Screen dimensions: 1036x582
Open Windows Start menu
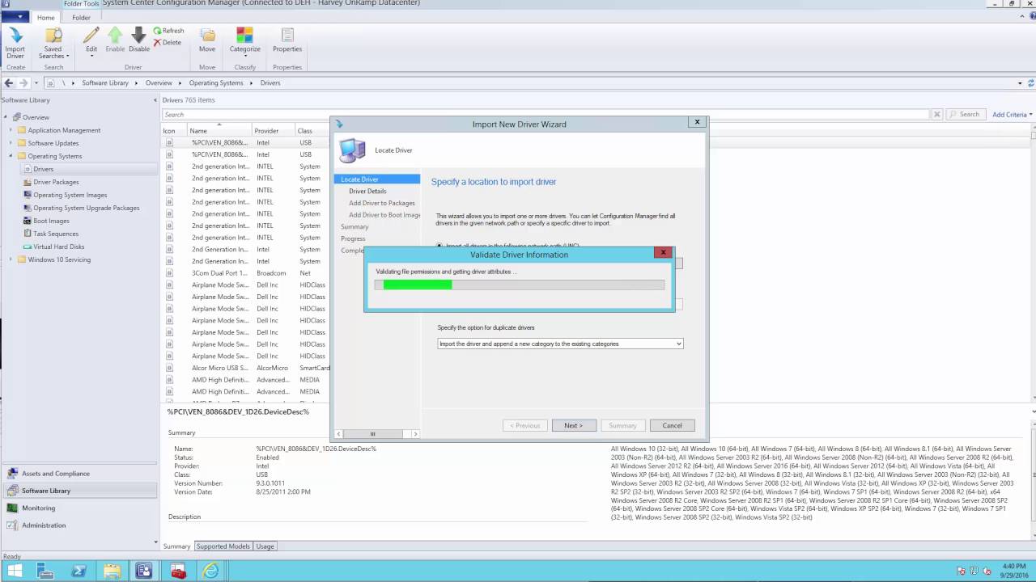(15, 571)
